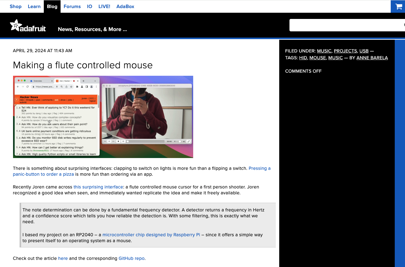The width and height of the screenshot is (405, 267).
Task: Open the LIVE! navigation item
Action: (104, 7)
